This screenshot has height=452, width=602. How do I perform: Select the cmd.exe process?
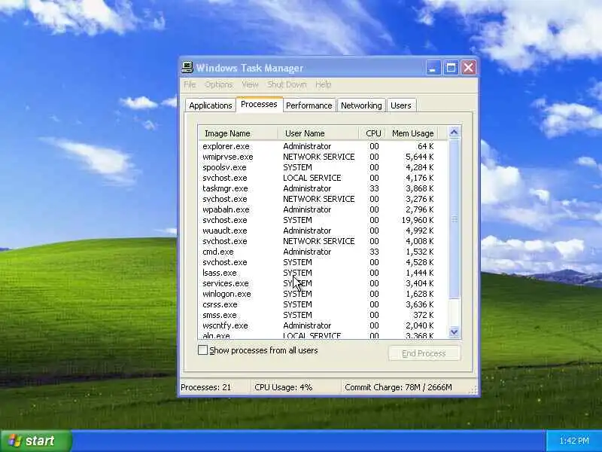coord(323,252)
